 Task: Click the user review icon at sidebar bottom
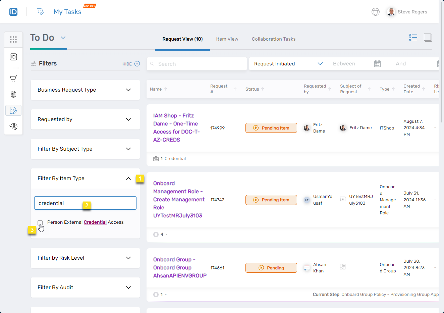coord(13,126)
